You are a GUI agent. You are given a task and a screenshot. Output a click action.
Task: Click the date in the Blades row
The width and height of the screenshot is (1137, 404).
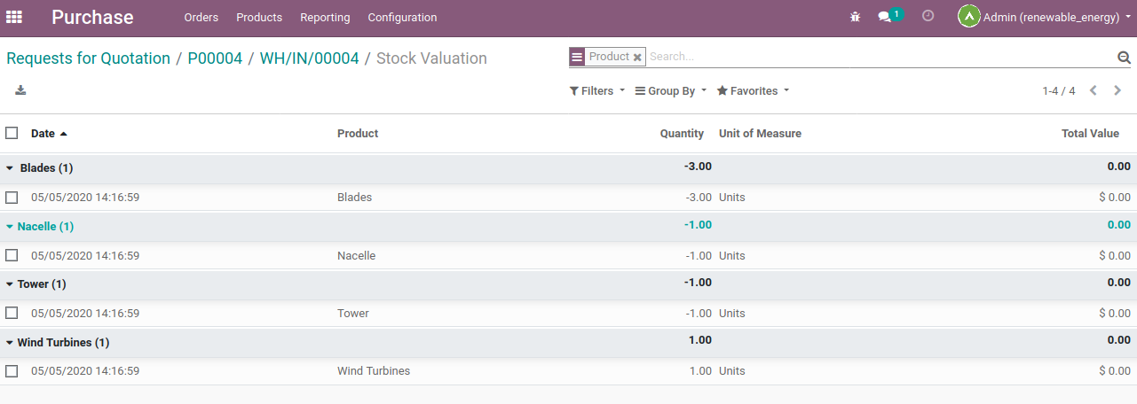click(x=85, y=198)
